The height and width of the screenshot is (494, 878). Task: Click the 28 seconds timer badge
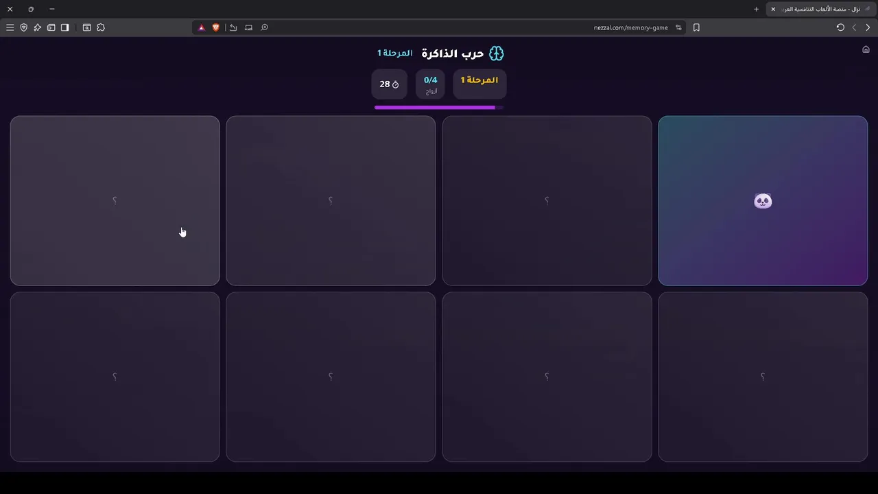pyautogui.click(x=389, y=84)
